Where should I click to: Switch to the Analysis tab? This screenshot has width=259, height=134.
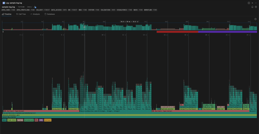(x=35, y=14)
